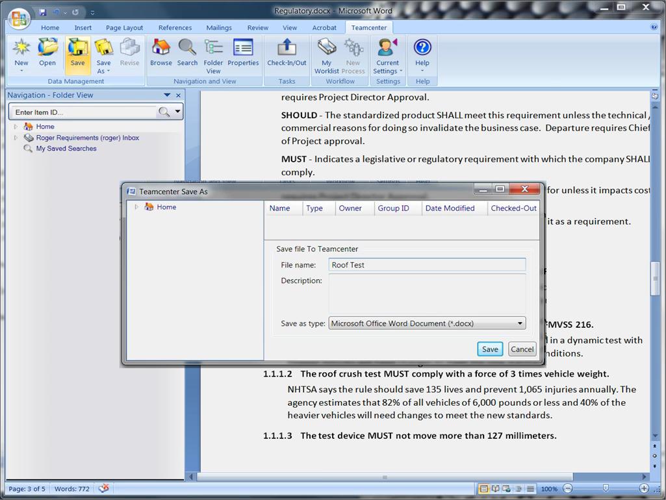Click the zoom in plus button
Screen dimensions: 666x500
tap(644, 488)
